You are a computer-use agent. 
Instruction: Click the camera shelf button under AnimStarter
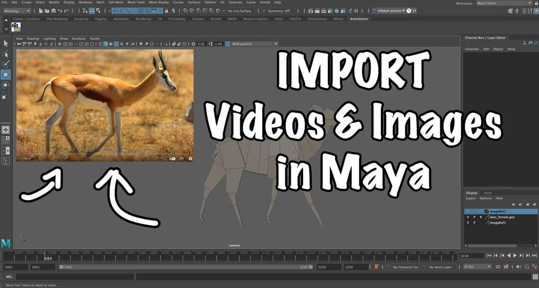click(x=16, y=27)
